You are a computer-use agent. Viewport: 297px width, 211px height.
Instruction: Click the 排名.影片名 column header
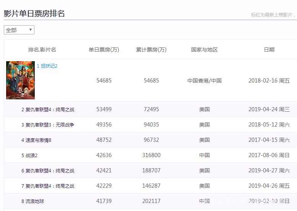[42, 50]
